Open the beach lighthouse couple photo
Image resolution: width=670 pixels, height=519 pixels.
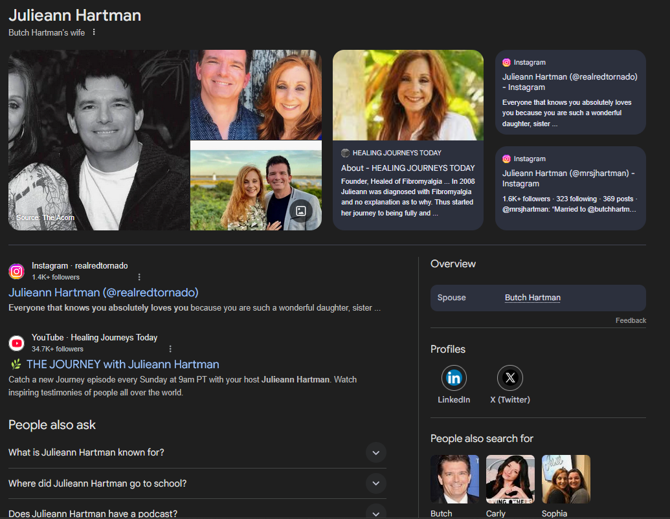(256, 186)
